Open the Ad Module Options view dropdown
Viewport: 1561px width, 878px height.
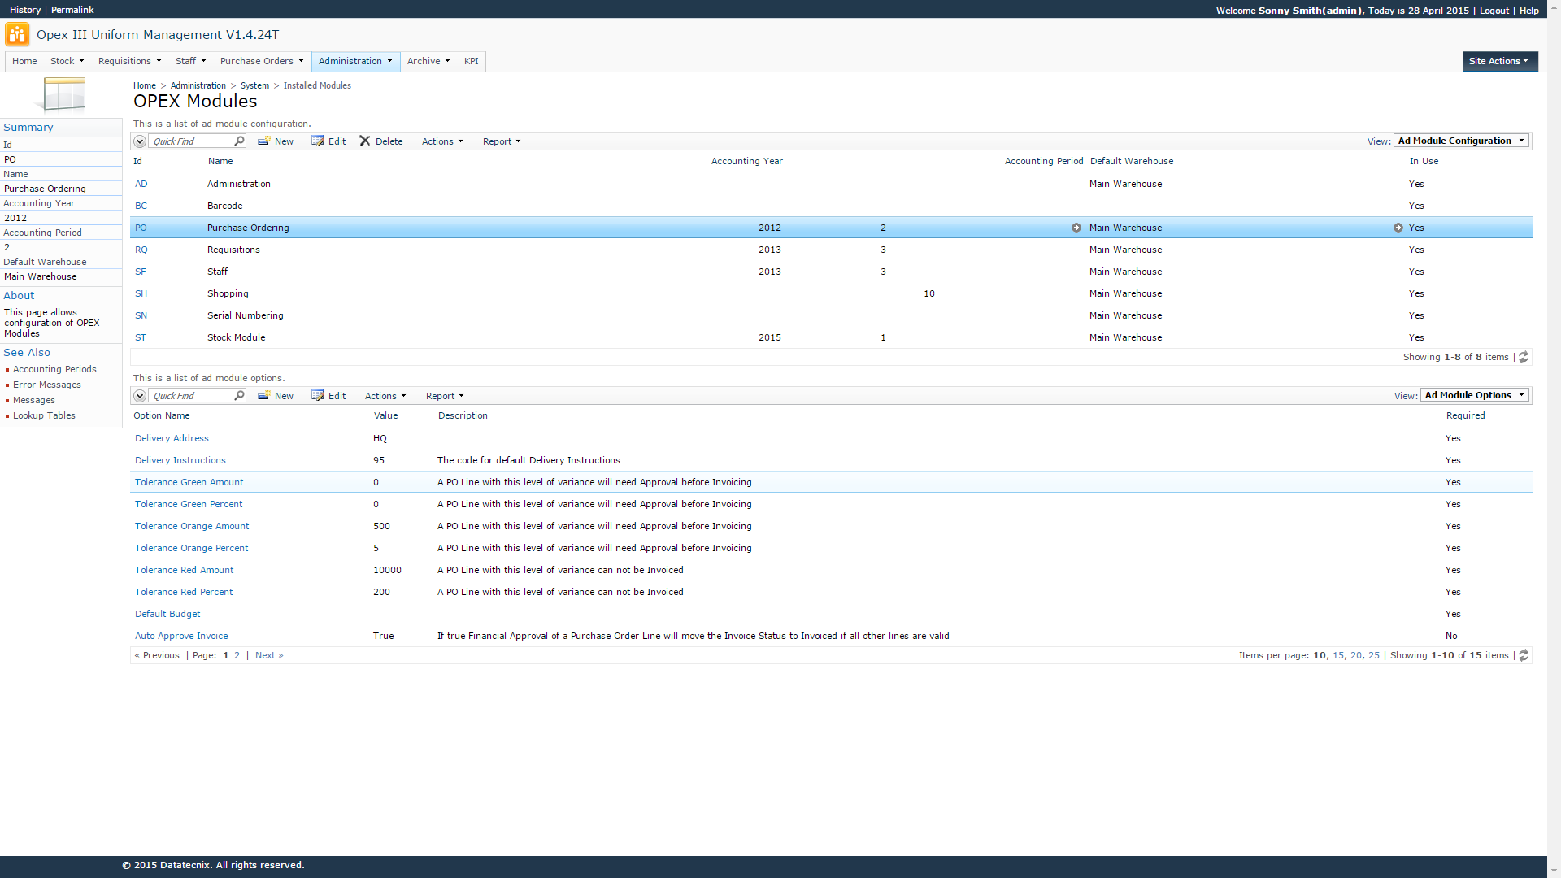click(1474, 396)
